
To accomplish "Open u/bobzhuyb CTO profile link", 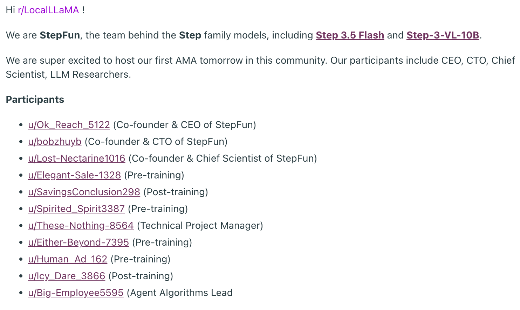I will [55, 142].
